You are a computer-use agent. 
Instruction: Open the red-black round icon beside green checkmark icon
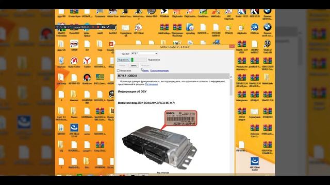tap(87, 79)
